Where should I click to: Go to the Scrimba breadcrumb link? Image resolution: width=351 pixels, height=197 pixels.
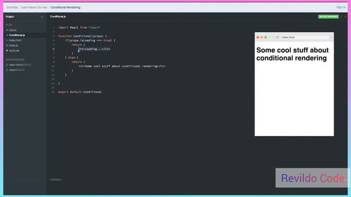pos(12,7)
